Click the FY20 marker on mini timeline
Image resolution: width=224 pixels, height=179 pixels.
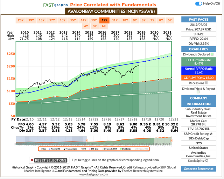(x=160, y=144)
